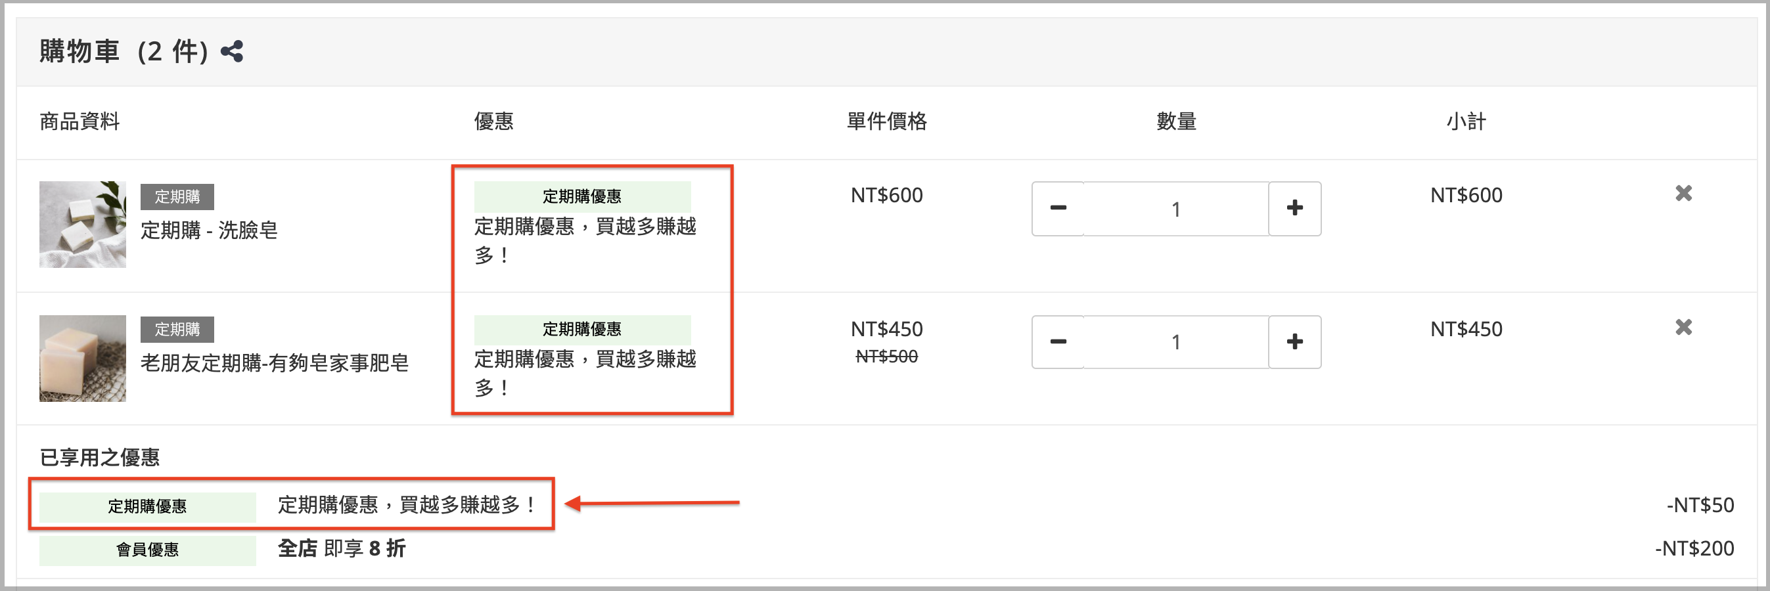Remove 老朋友定期購-有夠皂家事肥皂 from the cart
The width and height of the screenshot is (1770, 591).
[1683, 328]
